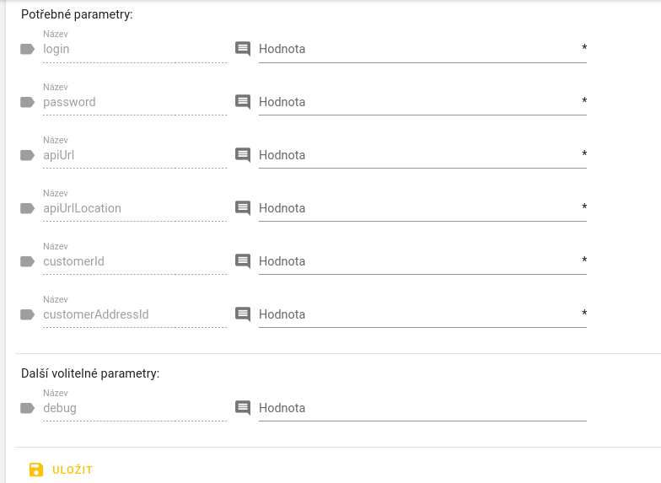Click the comment icon for login value
The height and width of the screenshot is (483, 661).
tap(243, 49)
